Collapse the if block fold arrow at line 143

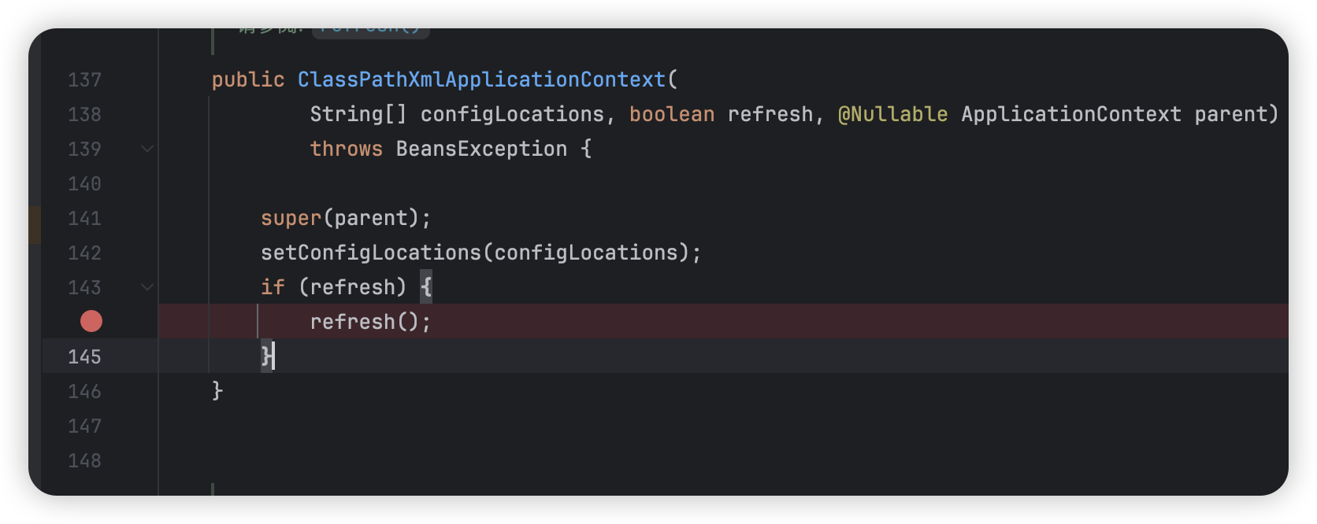[147, 287]
